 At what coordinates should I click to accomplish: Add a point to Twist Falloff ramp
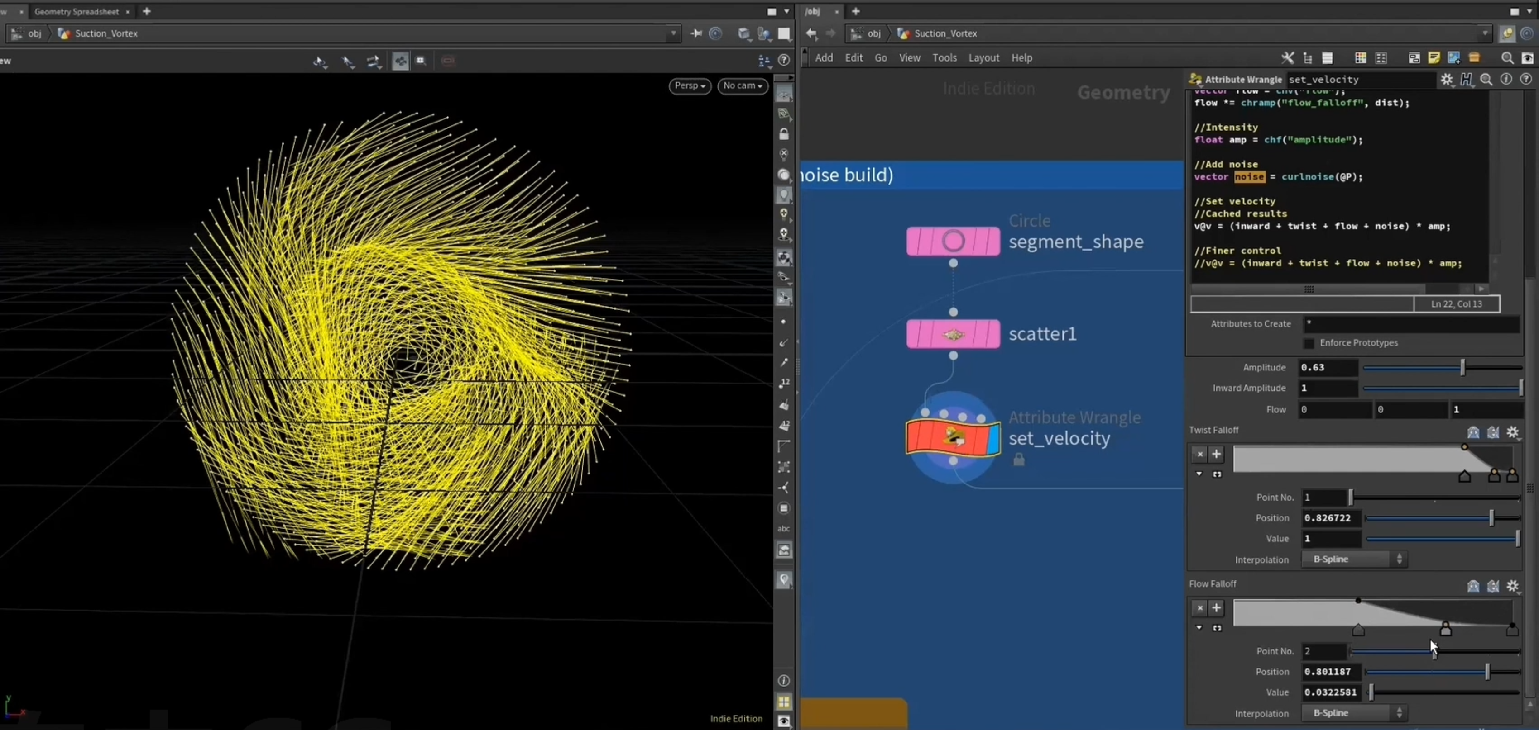[1216, 454]
